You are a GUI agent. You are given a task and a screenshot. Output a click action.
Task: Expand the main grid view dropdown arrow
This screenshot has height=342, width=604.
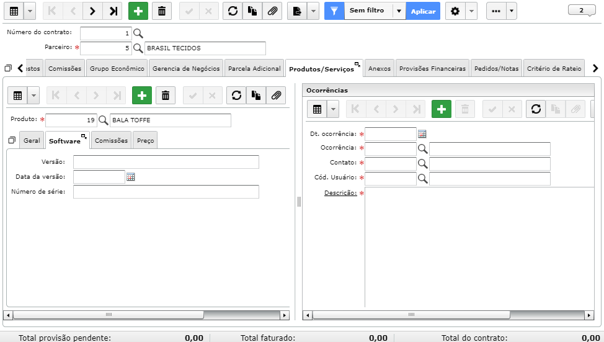click(x=30, y=11)
